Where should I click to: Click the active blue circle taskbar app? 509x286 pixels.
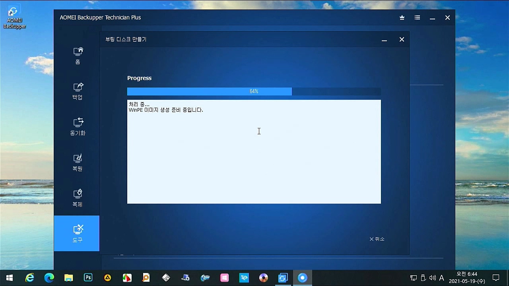coord(303,278)
